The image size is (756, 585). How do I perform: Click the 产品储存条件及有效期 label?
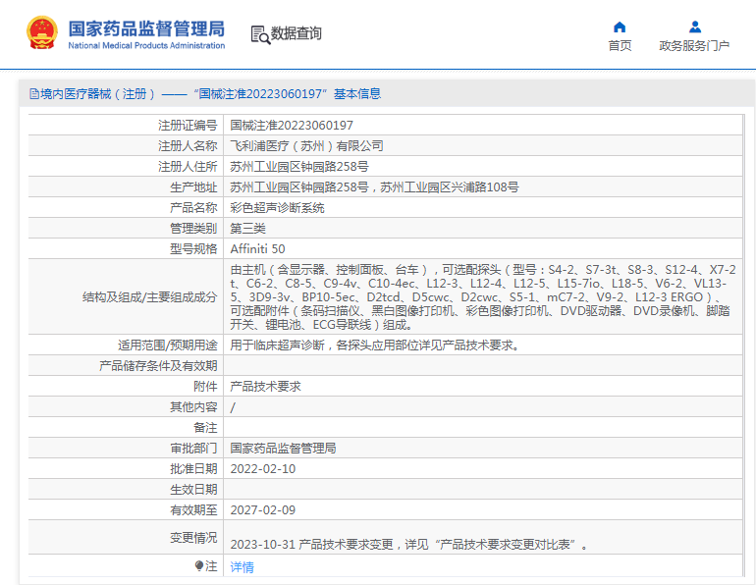click(x=158, y=366)
